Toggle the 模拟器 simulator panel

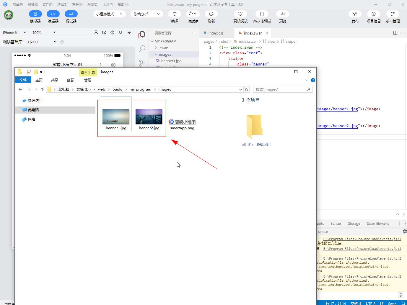coord(35,14)
